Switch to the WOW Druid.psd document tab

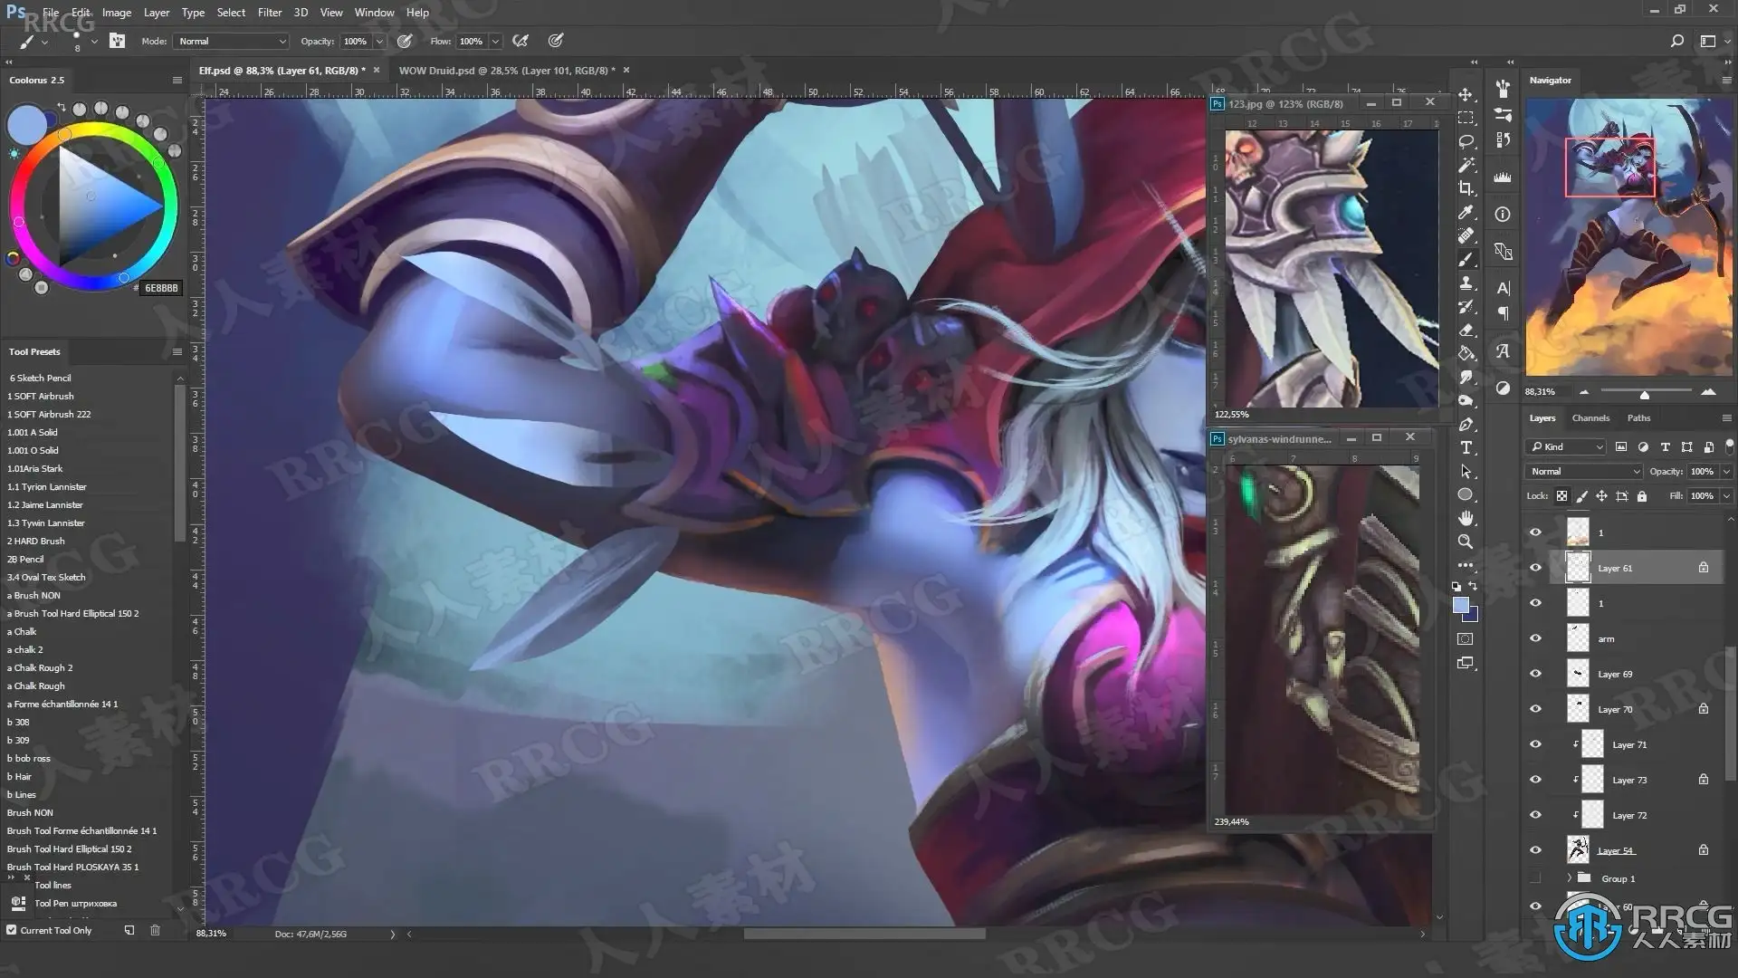tap(506, 70)
